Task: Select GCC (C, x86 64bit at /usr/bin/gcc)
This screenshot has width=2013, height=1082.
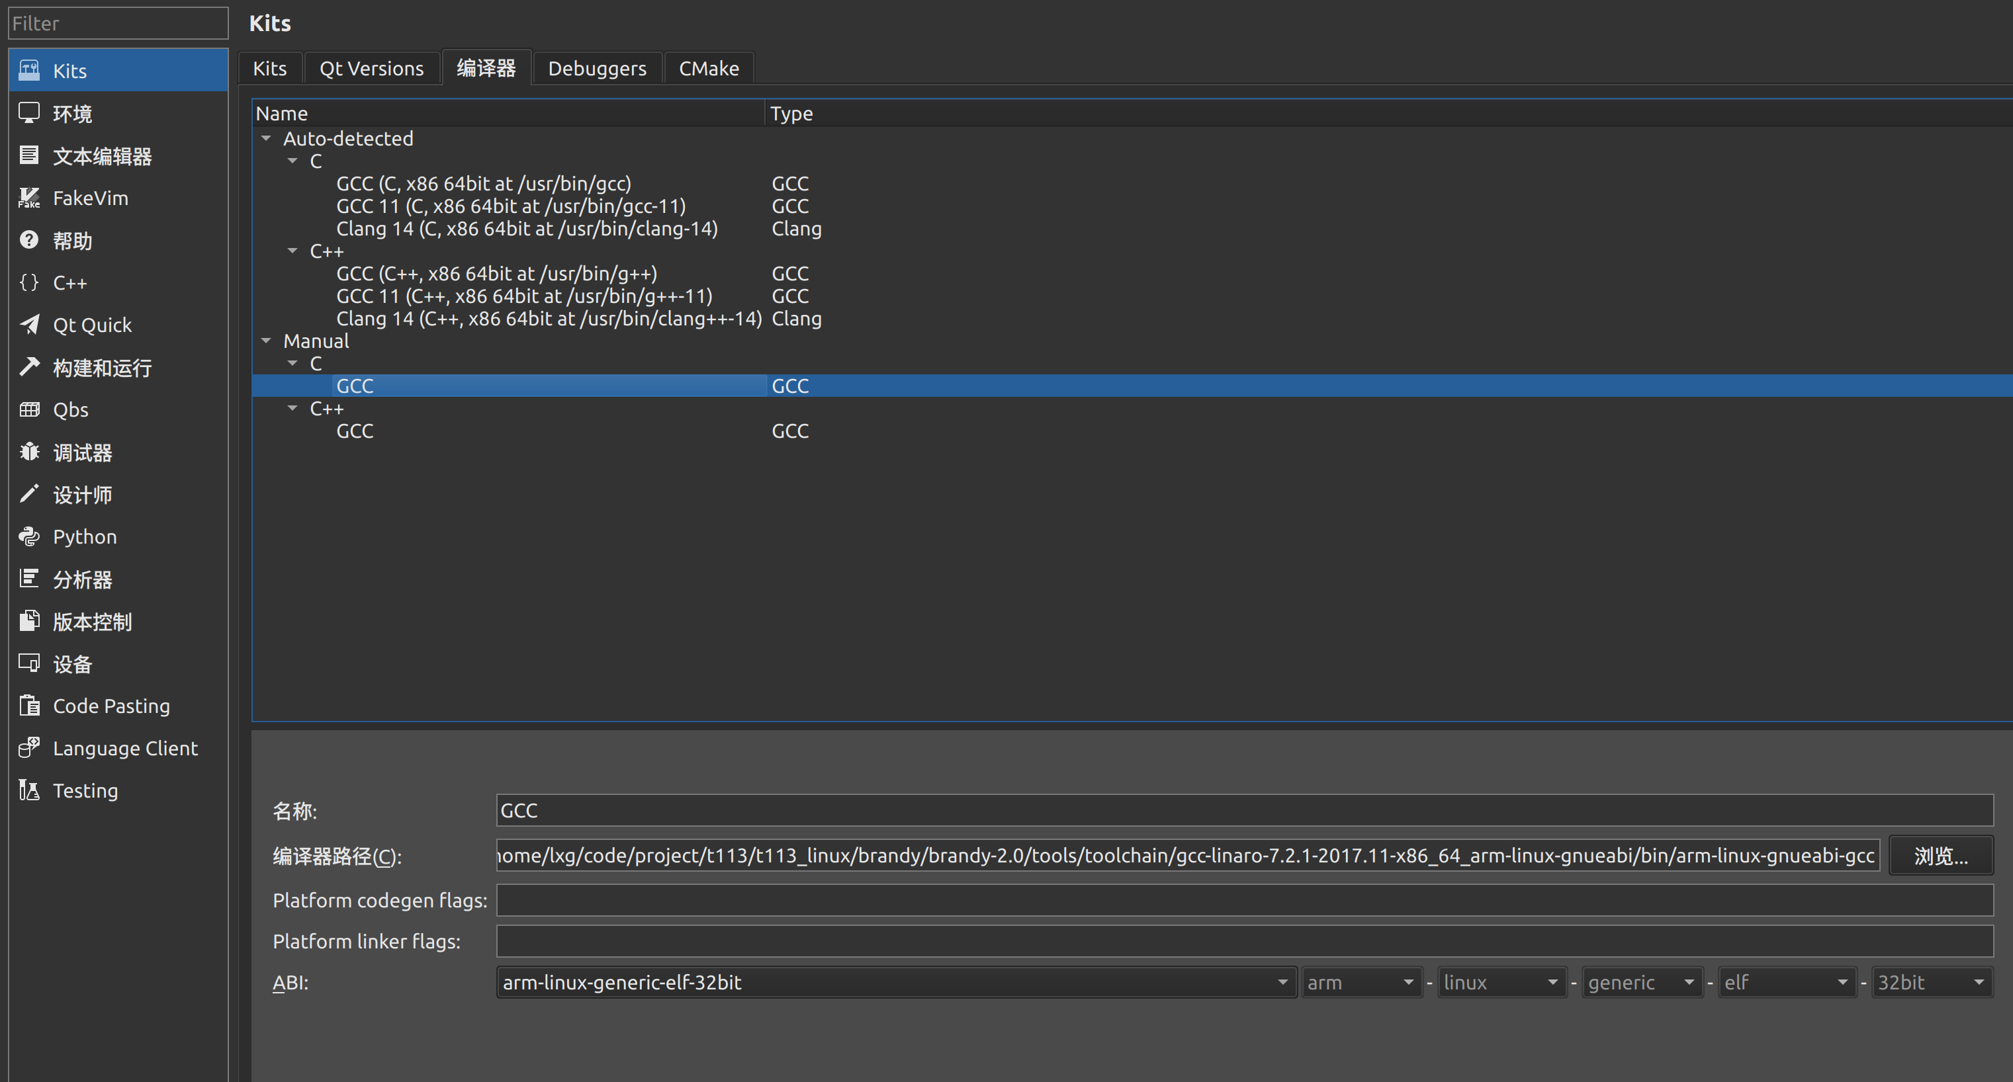Action: pyautogui.click(x=1132, y=184)
